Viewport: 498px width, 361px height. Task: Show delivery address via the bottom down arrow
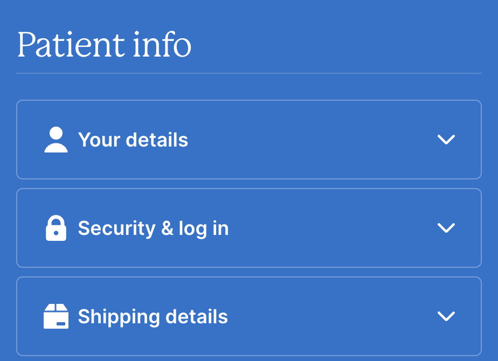pos(446,316)
